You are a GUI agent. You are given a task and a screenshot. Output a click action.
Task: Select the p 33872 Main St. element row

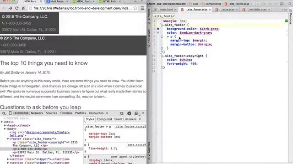[x=46, y=152]
